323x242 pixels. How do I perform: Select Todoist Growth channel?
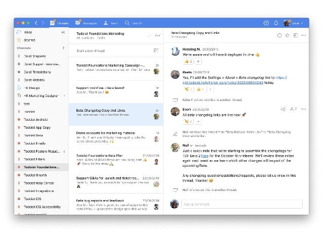(x=41, y=175)
